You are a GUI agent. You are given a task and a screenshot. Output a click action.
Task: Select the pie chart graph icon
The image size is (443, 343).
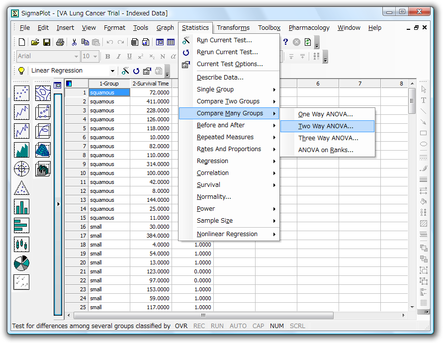(21, 263)
